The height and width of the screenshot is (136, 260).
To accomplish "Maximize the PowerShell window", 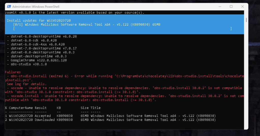I will point(231,7).
